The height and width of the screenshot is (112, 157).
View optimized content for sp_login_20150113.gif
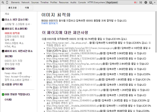71,93
